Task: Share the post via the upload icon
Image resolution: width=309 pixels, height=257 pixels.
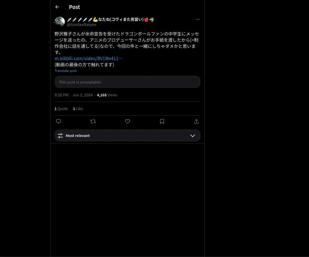Action: pos(196,121)
